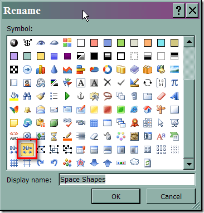204x213 pixels.
Task: Select the binoculars icon
Action: [x=27, y=96]
